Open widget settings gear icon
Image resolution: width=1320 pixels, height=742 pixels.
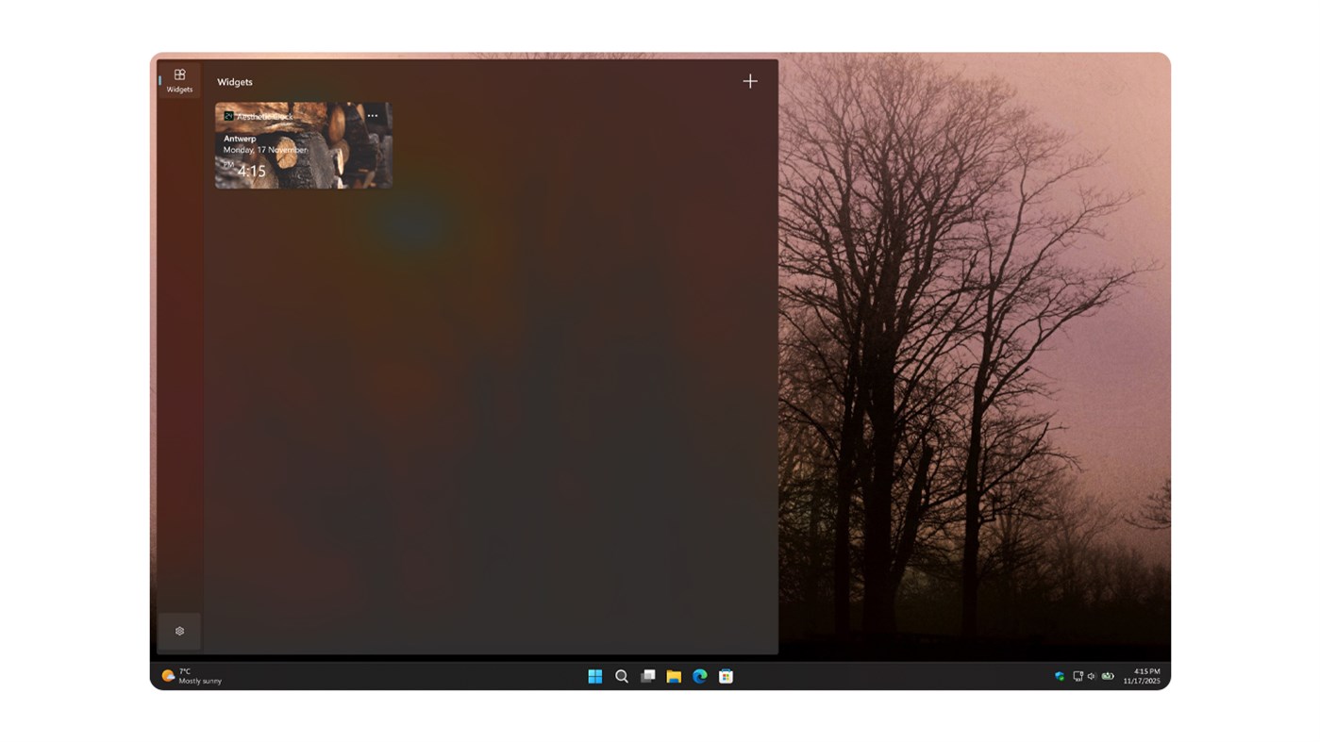(179, 632)
